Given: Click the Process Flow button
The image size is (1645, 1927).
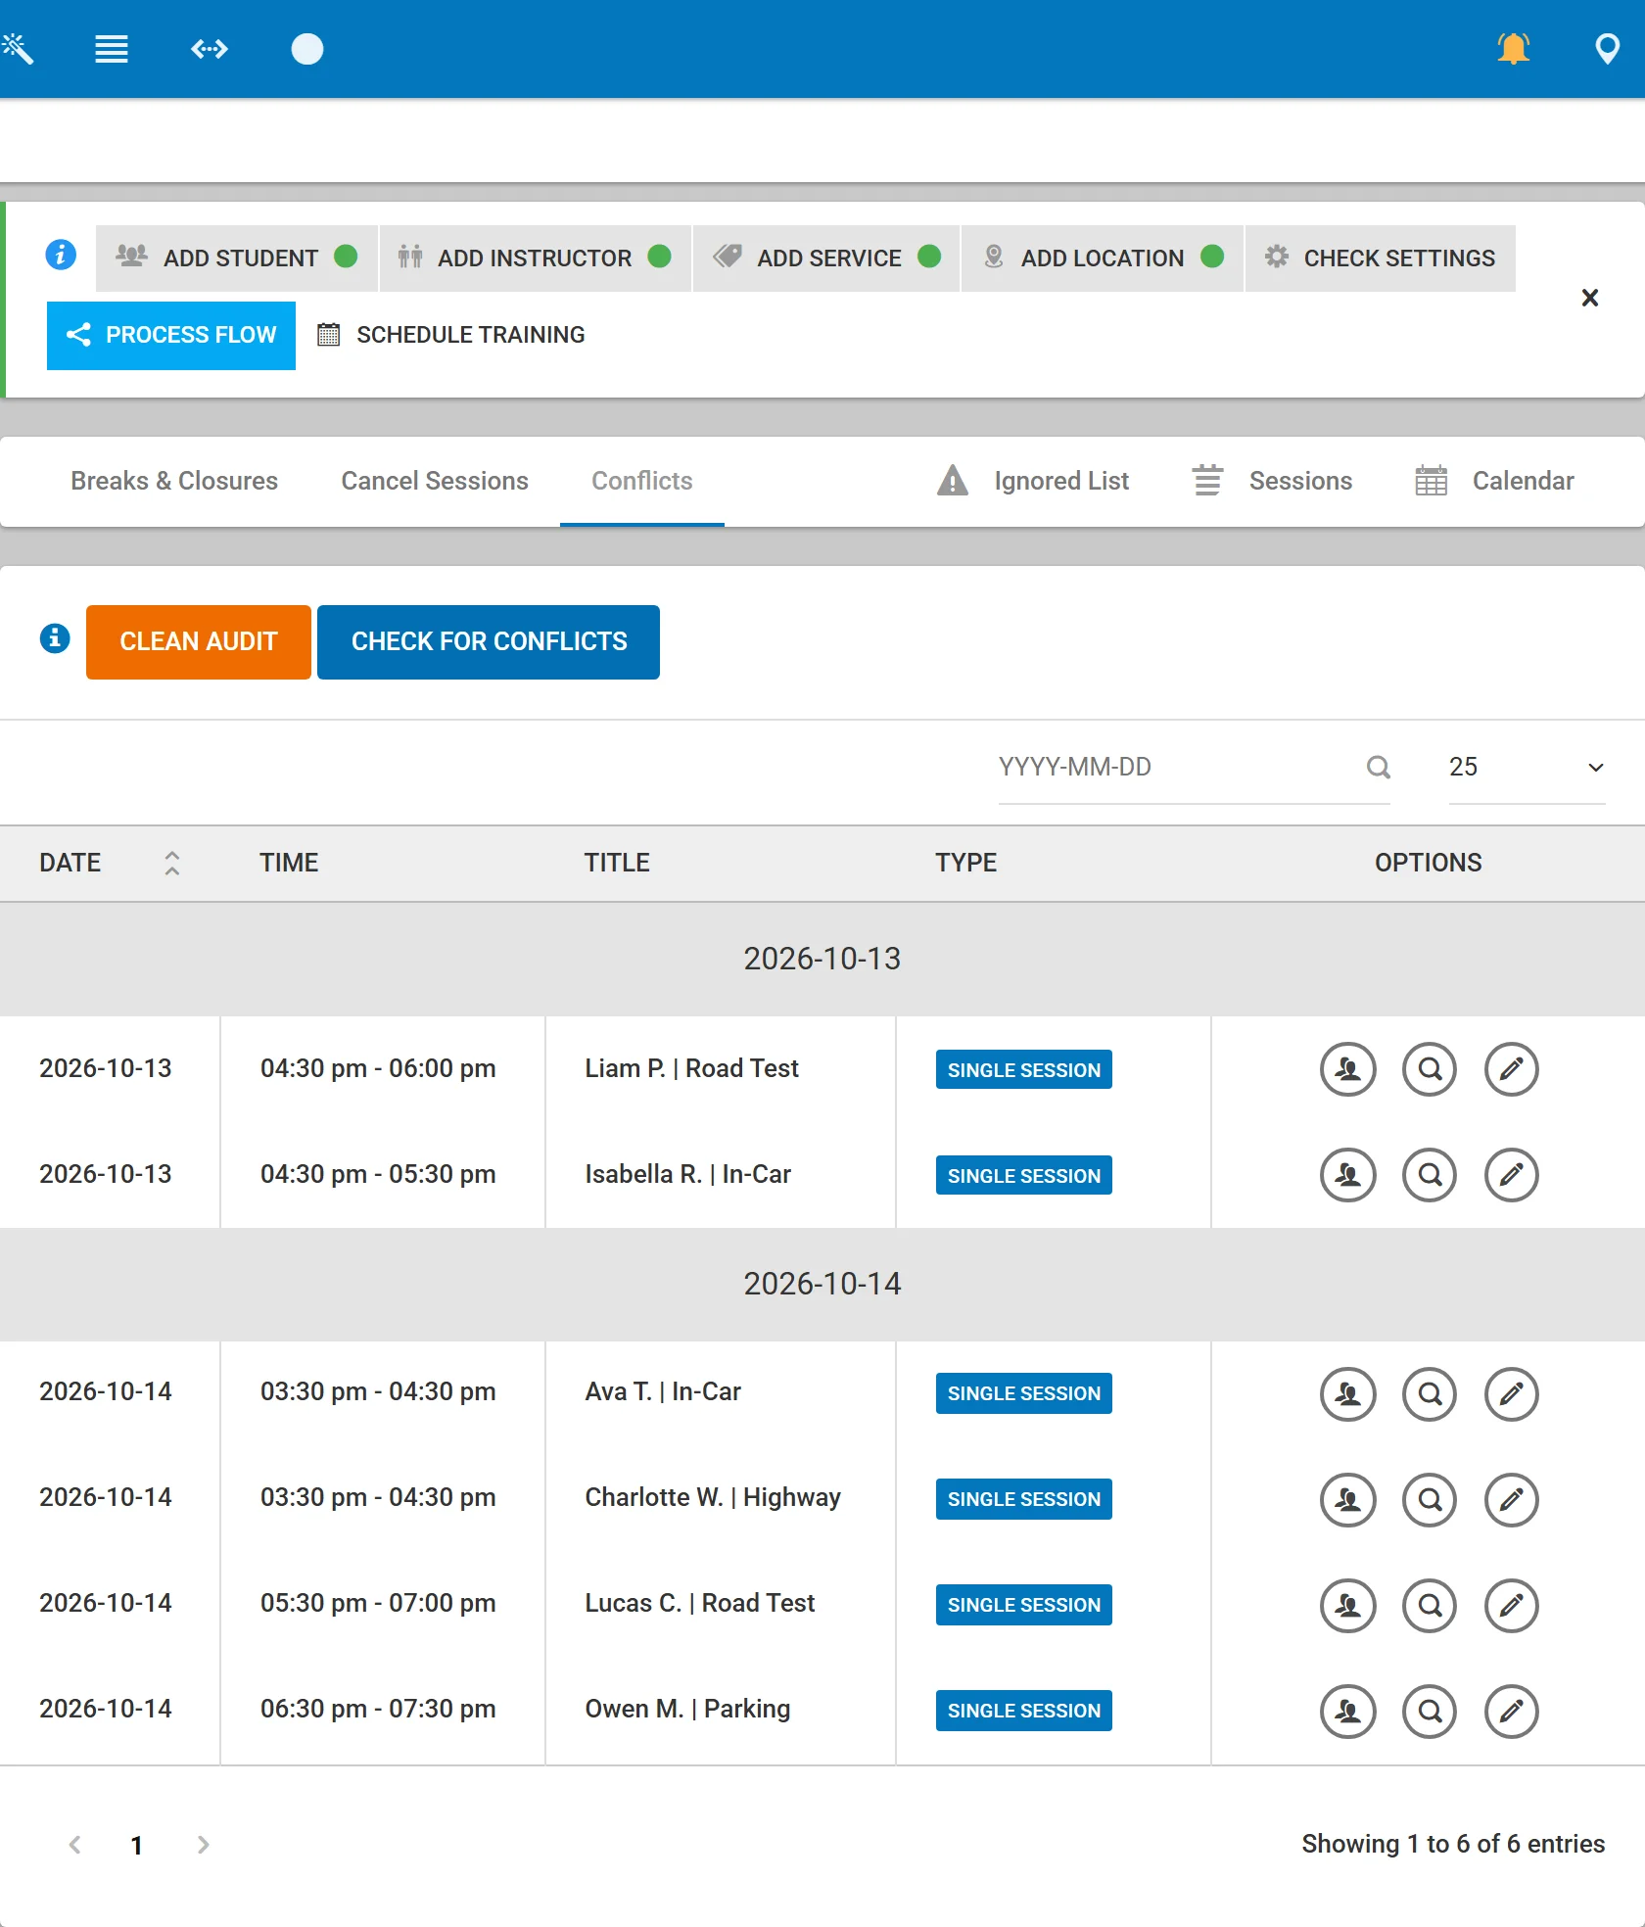Looking at the screenshot, I should [171, 335].
